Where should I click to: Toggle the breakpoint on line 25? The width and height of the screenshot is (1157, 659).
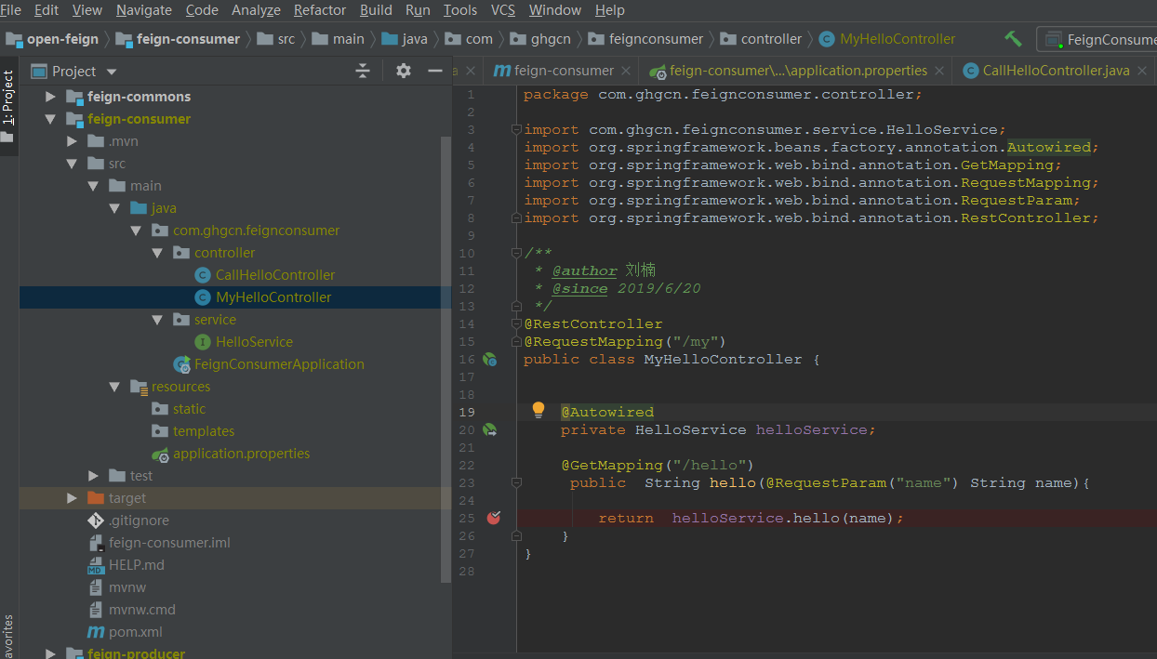[494, 518]
